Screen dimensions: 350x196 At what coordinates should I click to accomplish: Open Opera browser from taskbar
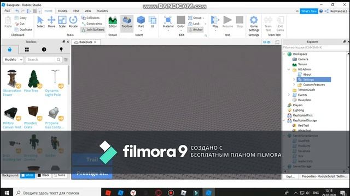tap(159, 193)
